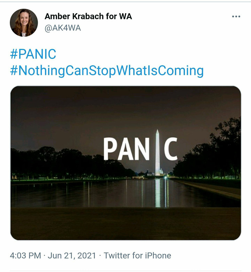Click the letter C in the PANIC overlay
251x272 pixels.
pyautogui.click(x=171, y=149)
